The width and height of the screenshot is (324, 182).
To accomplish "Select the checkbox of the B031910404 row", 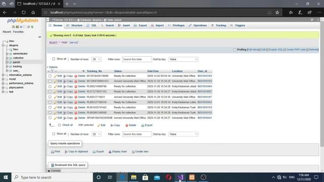I will tap(50, 86).
